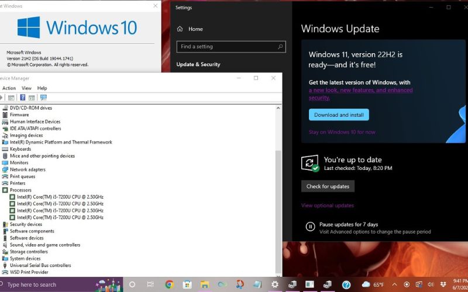Select the Print queues row
Viewport: 468px width, 292px height.
(x=22, y=176)
